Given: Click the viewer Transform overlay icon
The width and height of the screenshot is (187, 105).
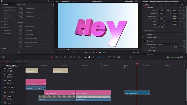Looking at the screenshot, I should [x=58, y=52].
